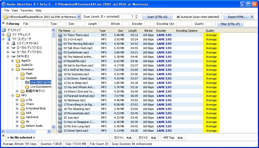
Task: Click the MP3 icon for 16 Idioteque.mp3
Action: click(60, 100)
